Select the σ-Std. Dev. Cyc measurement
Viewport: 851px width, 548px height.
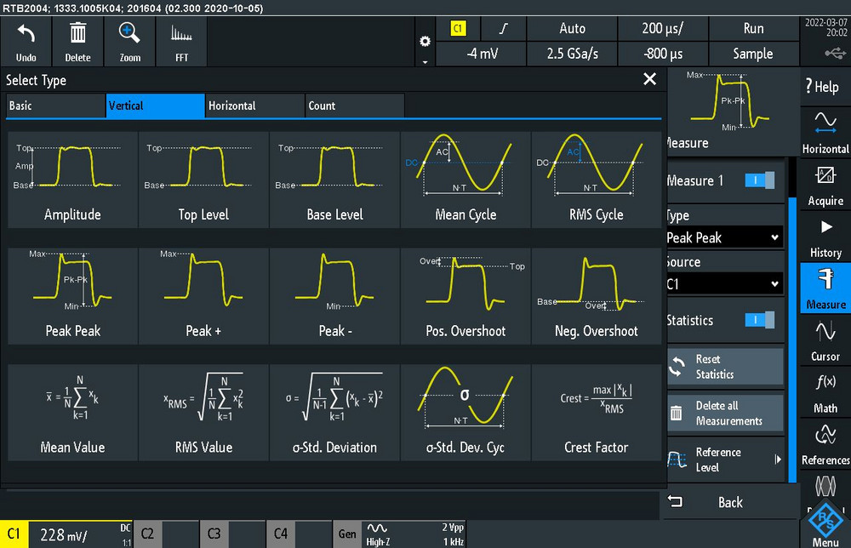465,413
